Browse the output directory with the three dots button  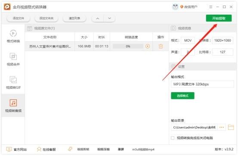pyautogui.click(x=222, y=127)
